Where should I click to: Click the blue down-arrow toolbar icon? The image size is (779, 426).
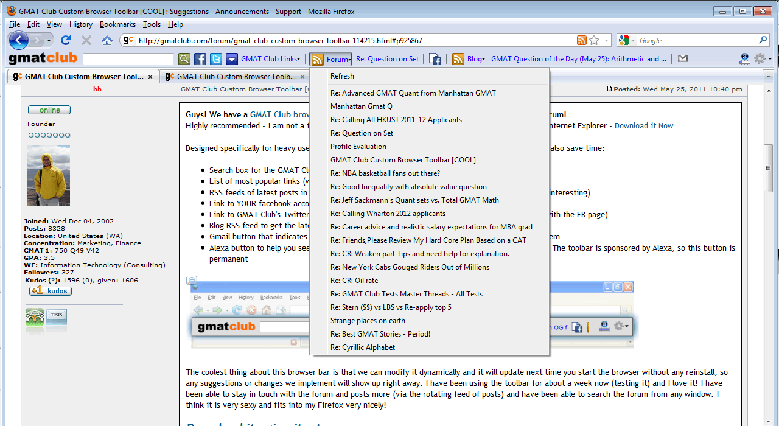(x=232, y=59)
